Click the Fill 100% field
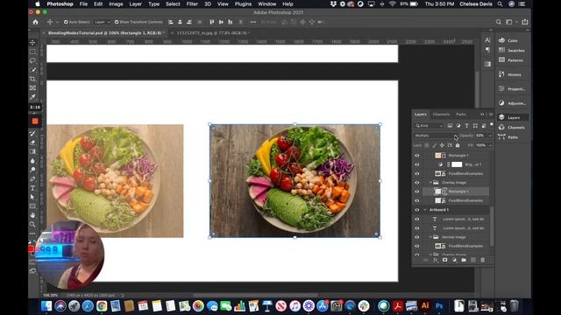Screen dimensions: 561x315 tap(481, 145)
